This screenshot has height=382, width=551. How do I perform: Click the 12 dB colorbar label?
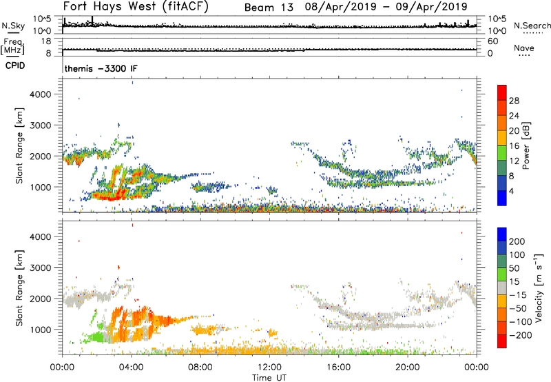point(514,161)
